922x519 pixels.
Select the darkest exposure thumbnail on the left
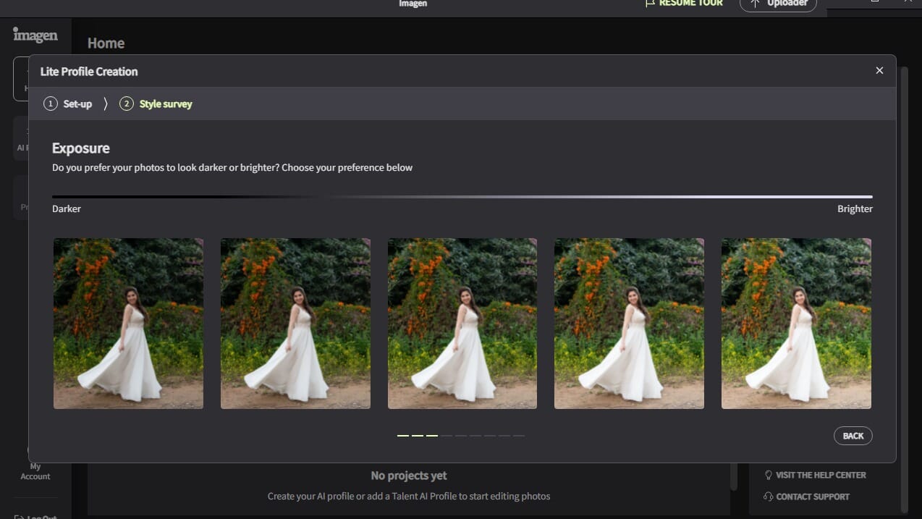(128, 323)
